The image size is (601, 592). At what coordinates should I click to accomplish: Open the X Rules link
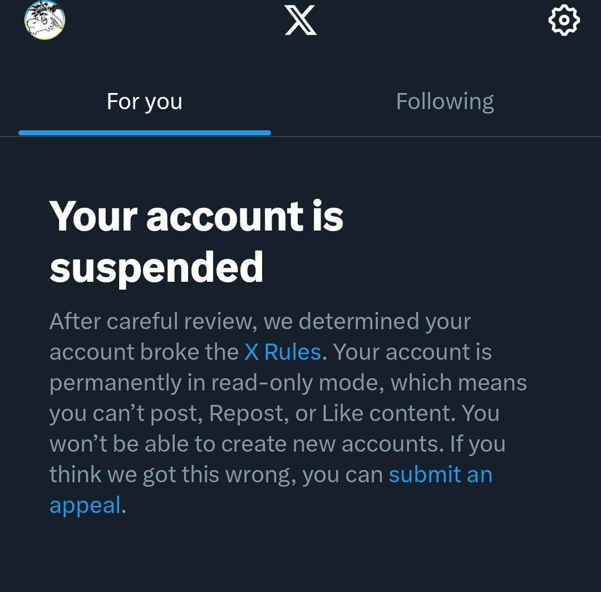click(283, 352)
